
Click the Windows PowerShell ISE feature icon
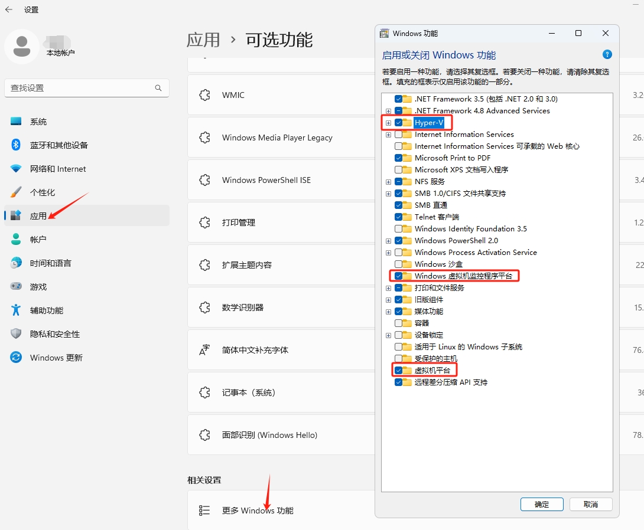[x=204, y=180]
